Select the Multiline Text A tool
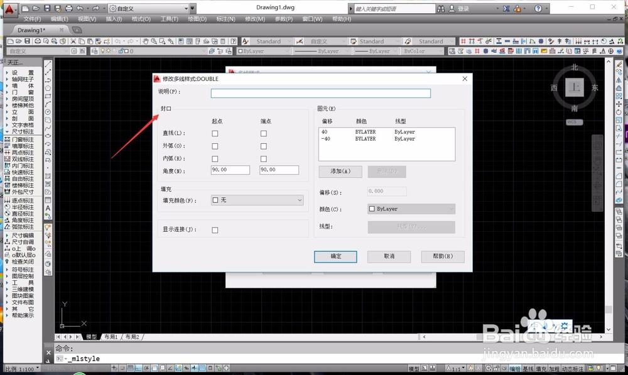Screen dimensions: 628x375 (x=48, y=209)
